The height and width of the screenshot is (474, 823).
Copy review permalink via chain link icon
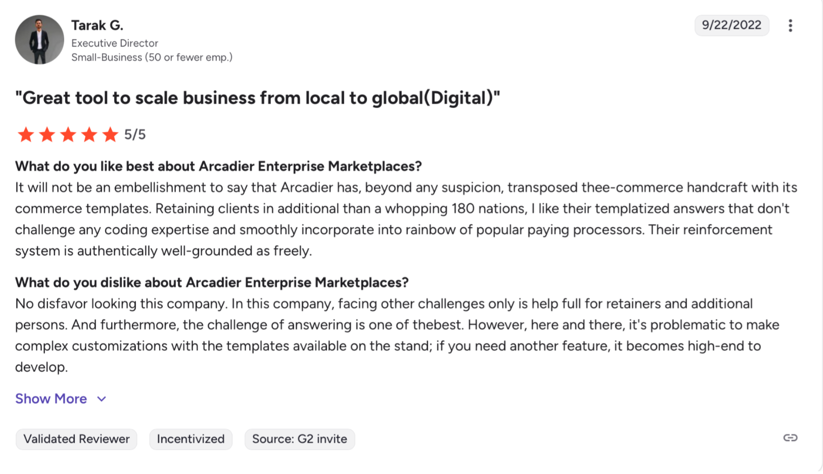tap(790, 438)
